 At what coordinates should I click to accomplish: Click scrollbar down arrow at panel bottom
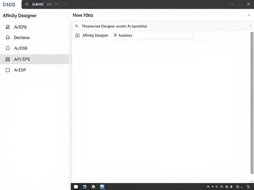click(x=251, y=181)
